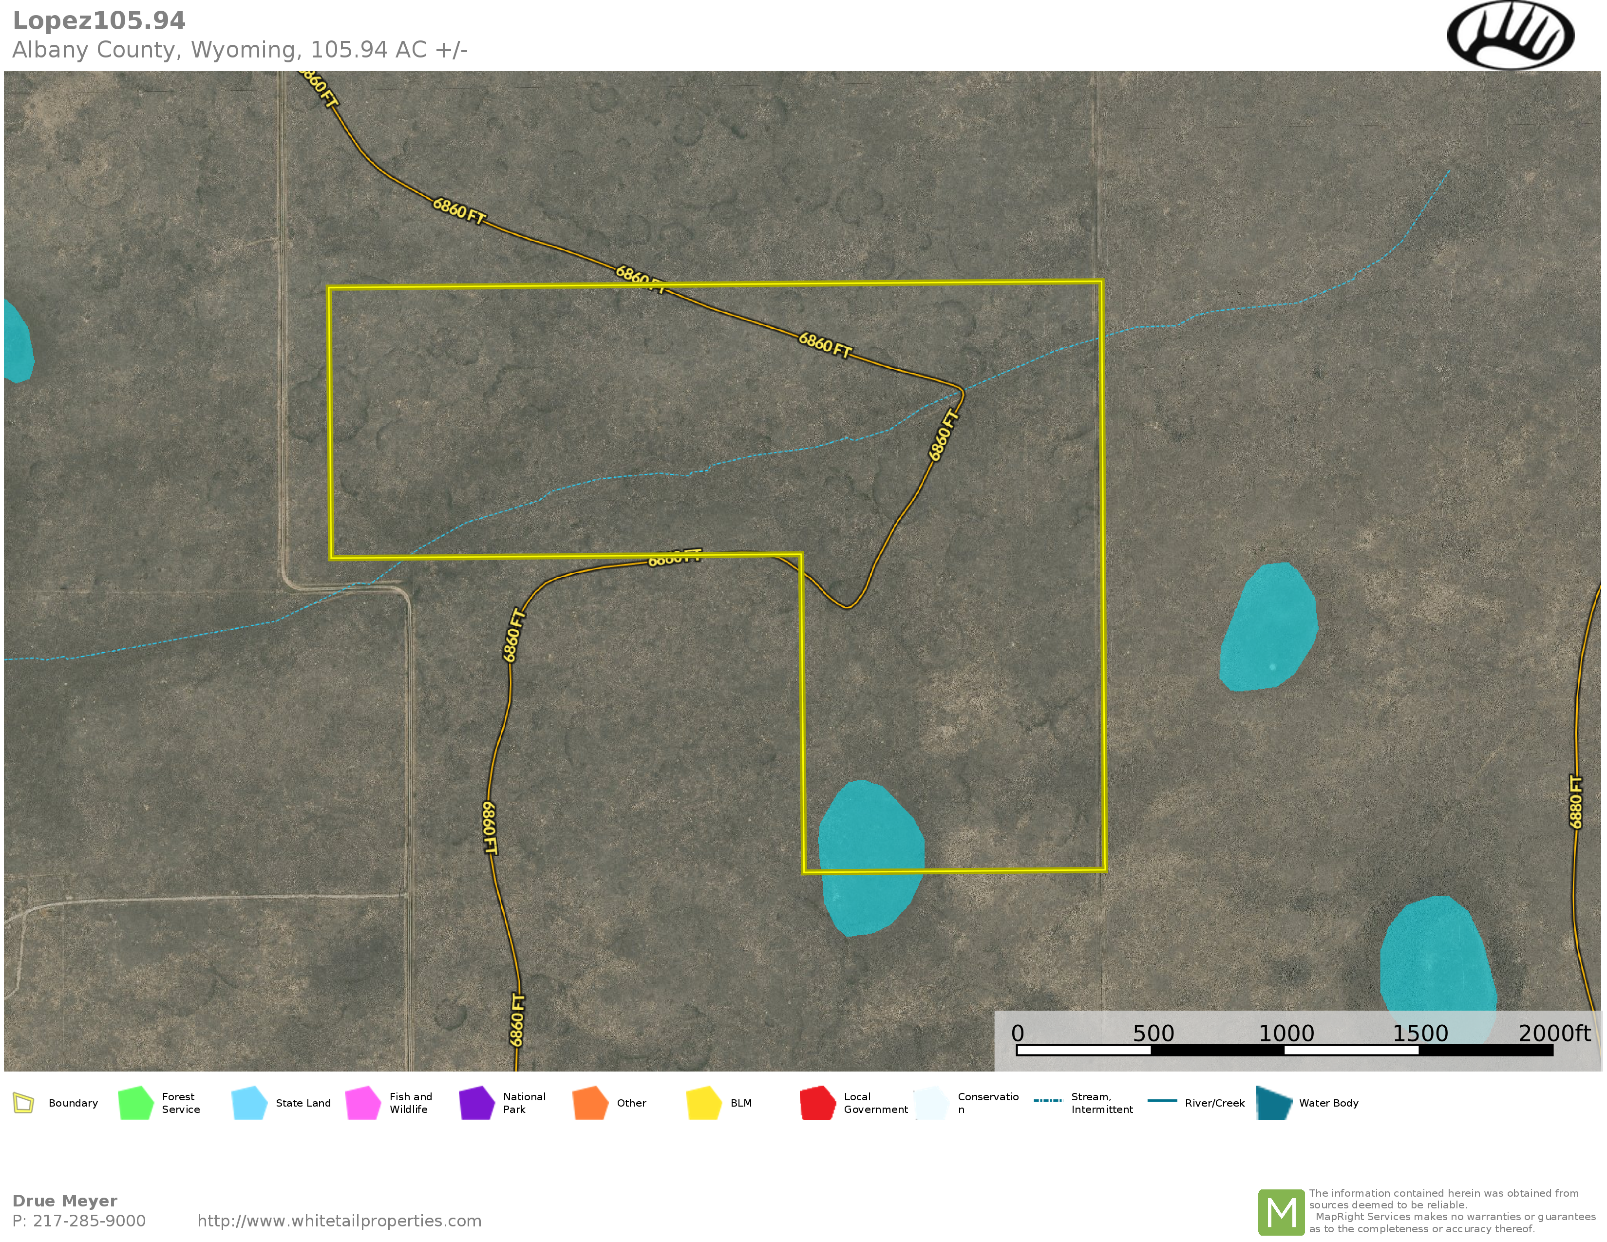The width and height of the screenshot is (1607, 1242).
Task: Click the orange Other legend icon
Action: 590,1103
